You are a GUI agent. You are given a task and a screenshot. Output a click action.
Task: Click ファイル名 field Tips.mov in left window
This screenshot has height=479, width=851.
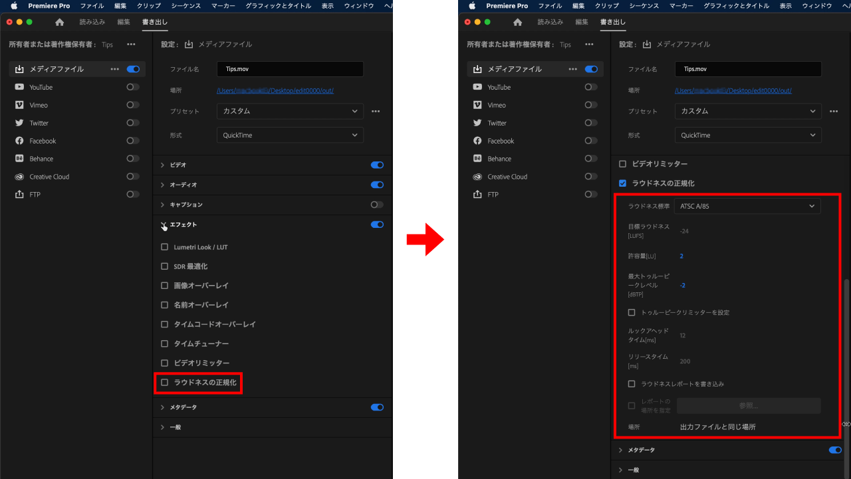point(290,69)
